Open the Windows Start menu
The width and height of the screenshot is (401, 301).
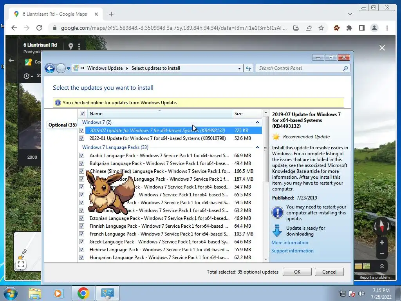10,293
